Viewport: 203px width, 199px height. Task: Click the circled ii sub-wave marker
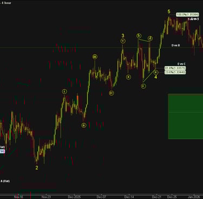pos(83,125)
